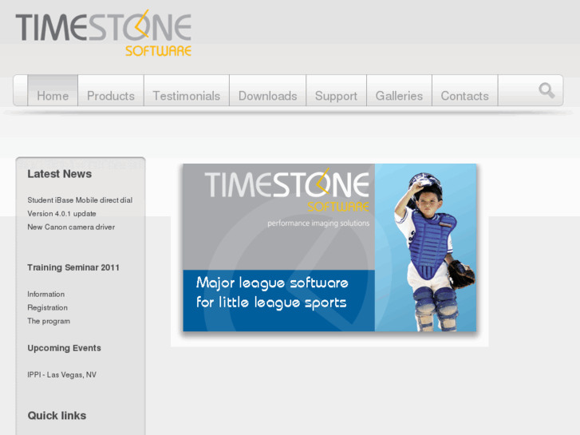The width and height of the screenshot is (580, 435).
Task: Open the Contacts page
Action: coord(465,91)
